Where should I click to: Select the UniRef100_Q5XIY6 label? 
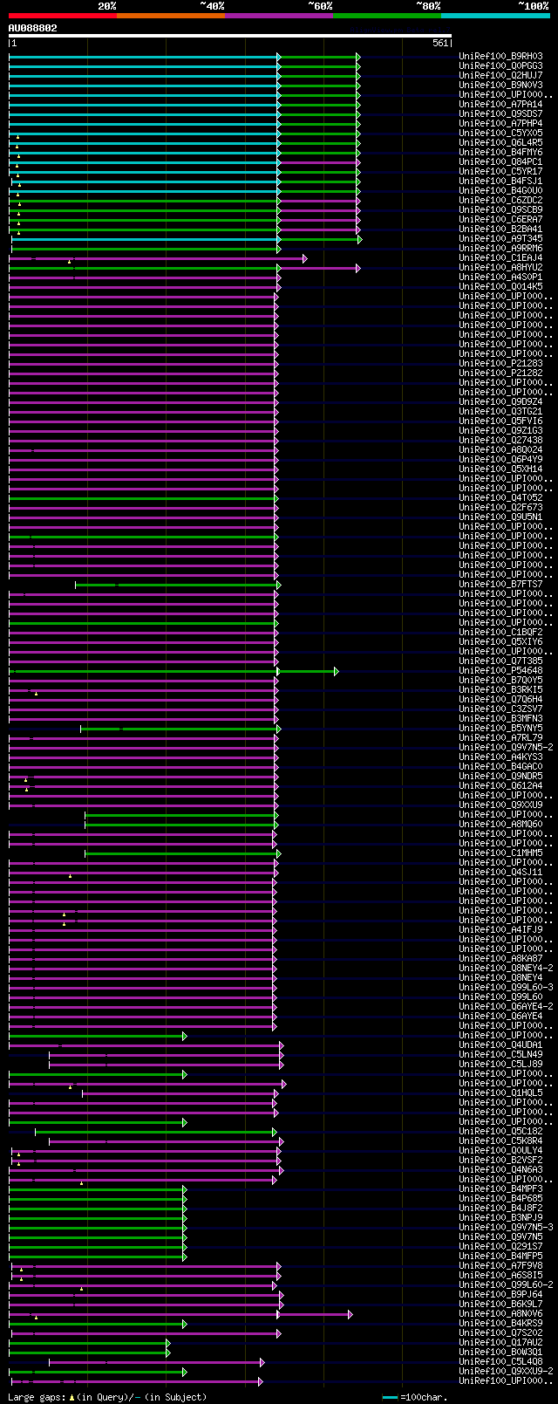tap(501, 641)
